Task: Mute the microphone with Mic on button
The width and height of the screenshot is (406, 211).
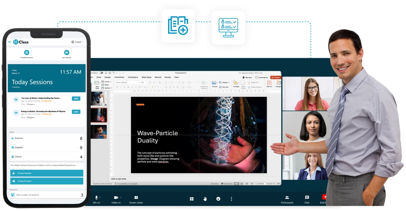Action: (97, 199)
